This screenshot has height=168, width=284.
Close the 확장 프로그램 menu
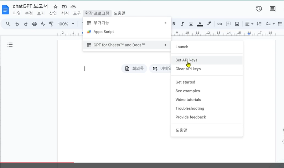[97, 13]
